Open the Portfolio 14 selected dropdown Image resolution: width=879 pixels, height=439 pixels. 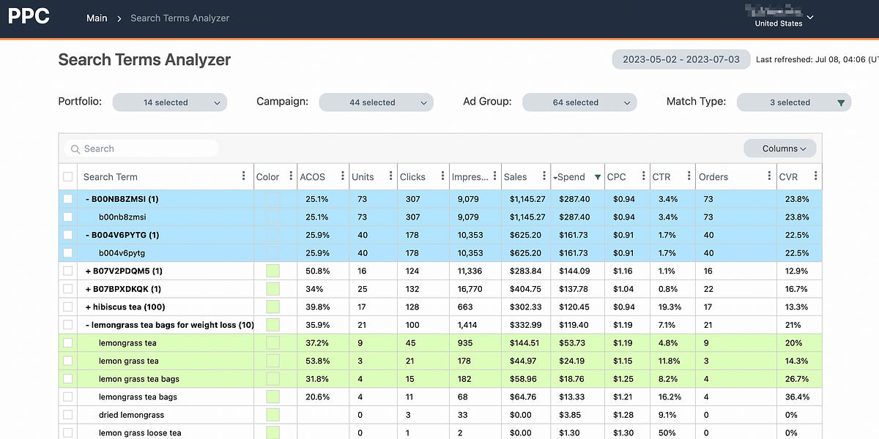click(170, 102)
